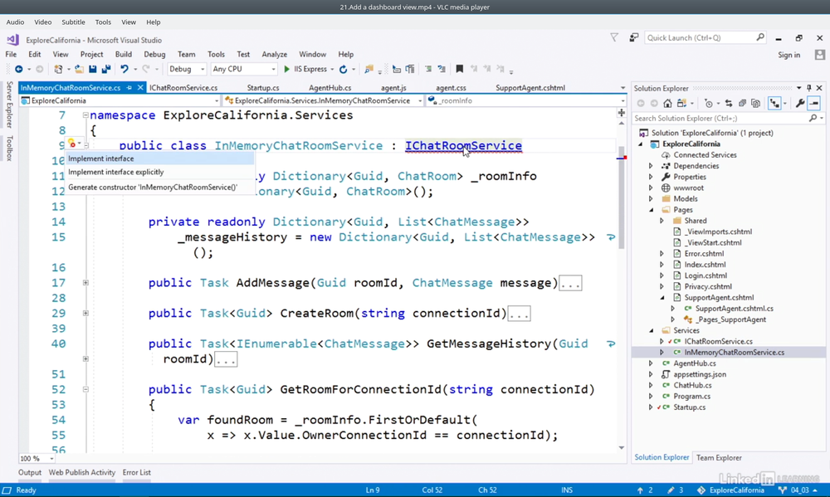Open the lightbulb quick actions icon on line 9
The height and width of the screenshot is (497, 830).
[72, 144]
